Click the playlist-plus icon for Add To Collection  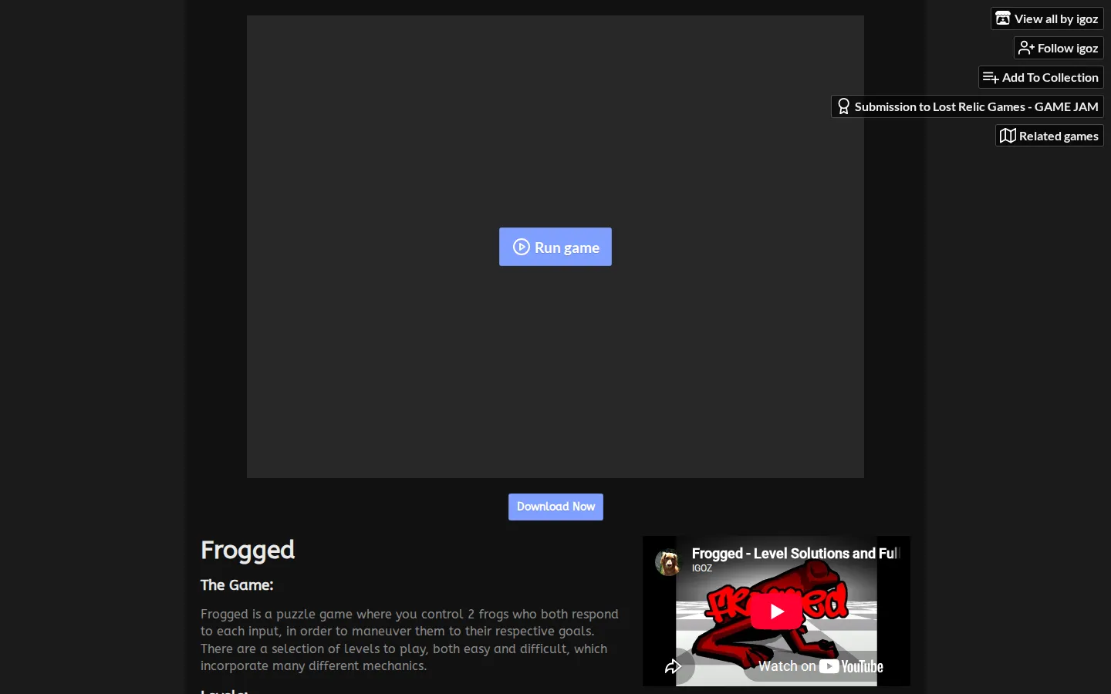point(991,77)
